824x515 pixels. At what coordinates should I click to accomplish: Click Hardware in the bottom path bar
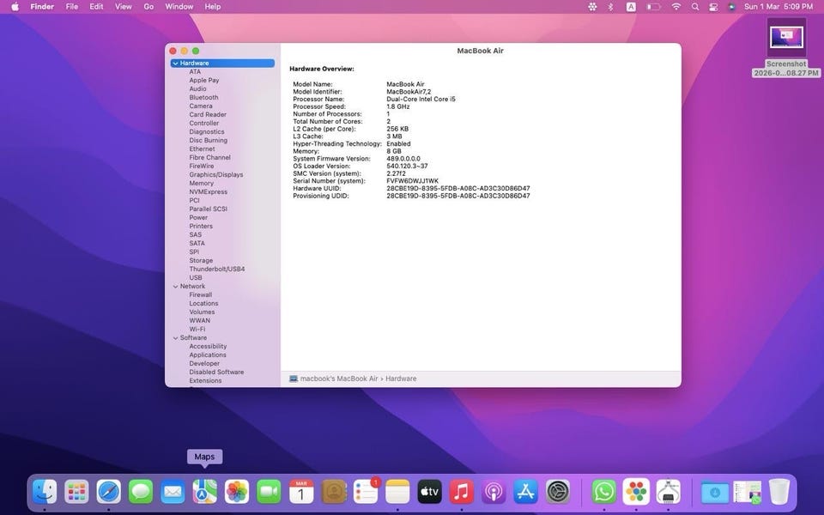click(401, 379)
